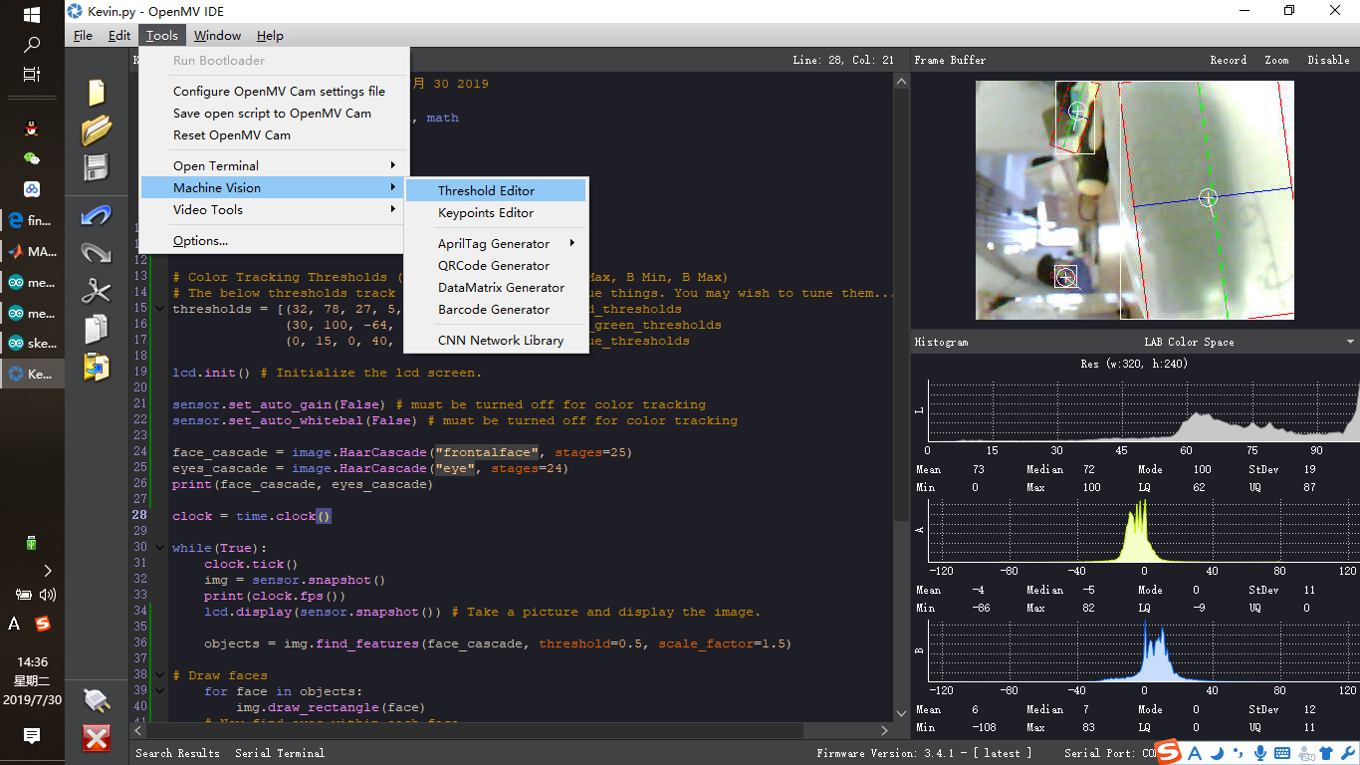Click the Record frame buffer button

[x=1228, y=60]
